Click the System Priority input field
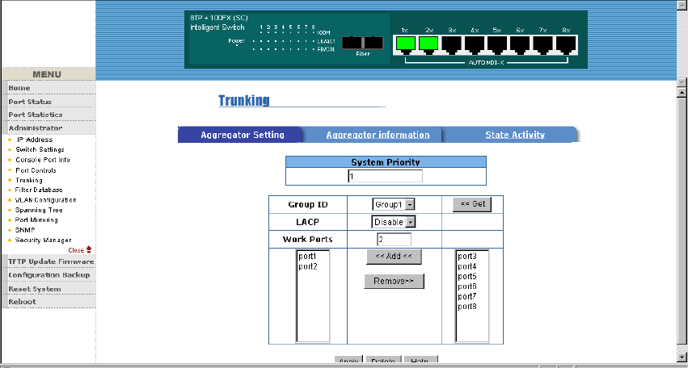The height and width of the screenshot is (368, 688). (385, 176)
